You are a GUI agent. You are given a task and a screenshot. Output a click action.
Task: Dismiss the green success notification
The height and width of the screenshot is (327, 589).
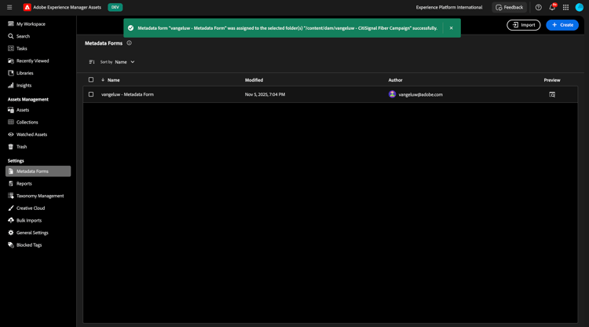click(x=451, y=28)
